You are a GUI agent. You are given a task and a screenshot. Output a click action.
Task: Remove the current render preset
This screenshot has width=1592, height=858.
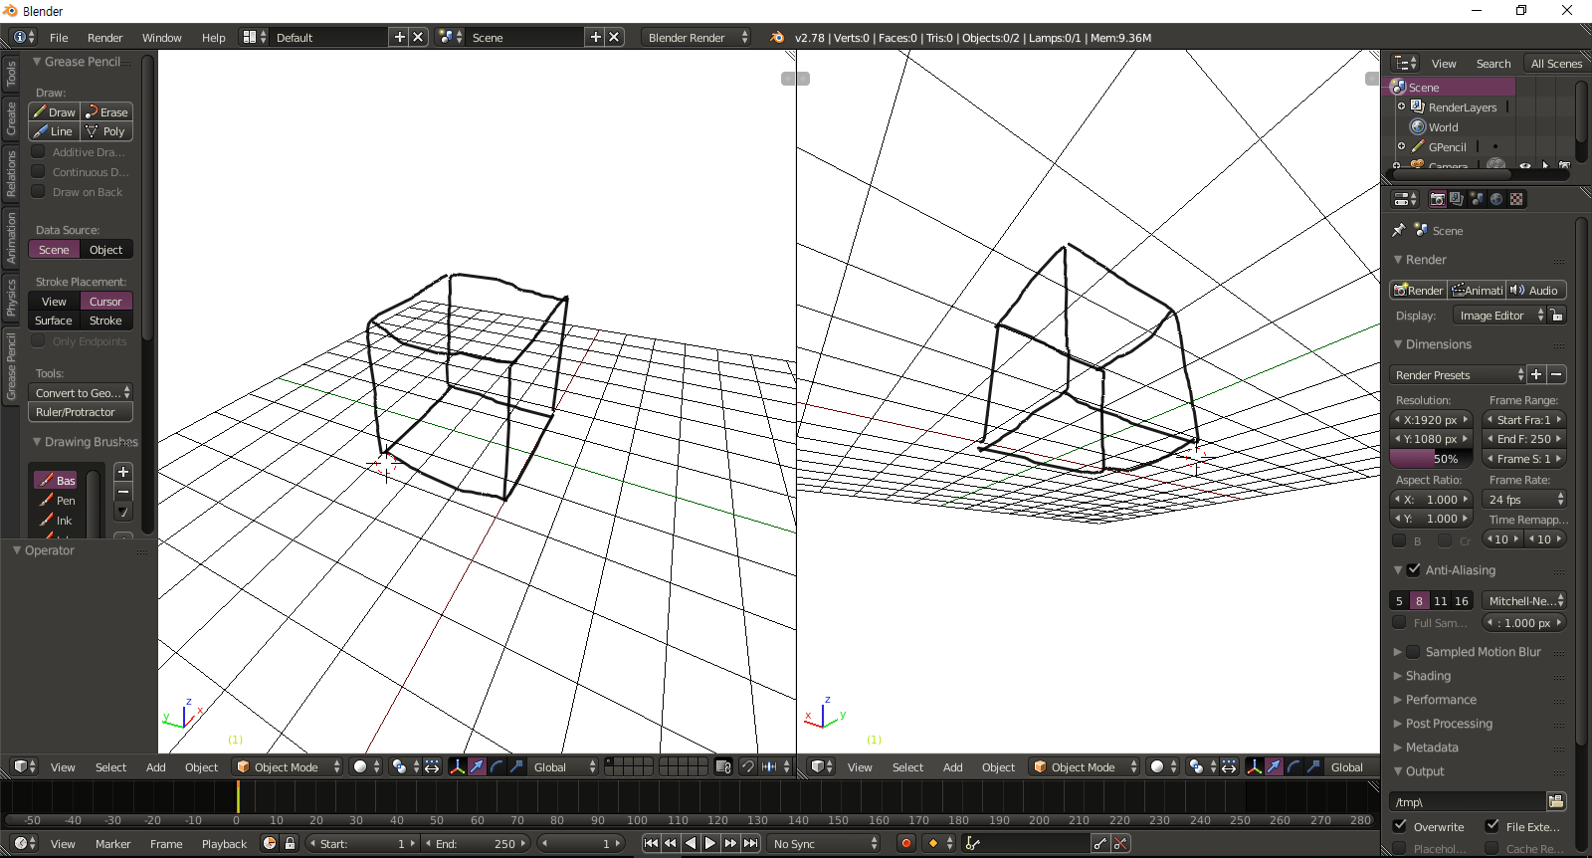point(1556,374)
